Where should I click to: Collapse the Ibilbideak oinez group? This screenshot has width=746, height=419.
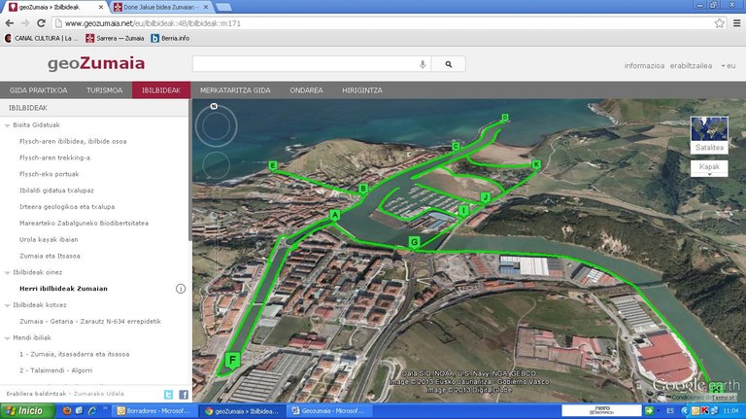pos(7,273)
